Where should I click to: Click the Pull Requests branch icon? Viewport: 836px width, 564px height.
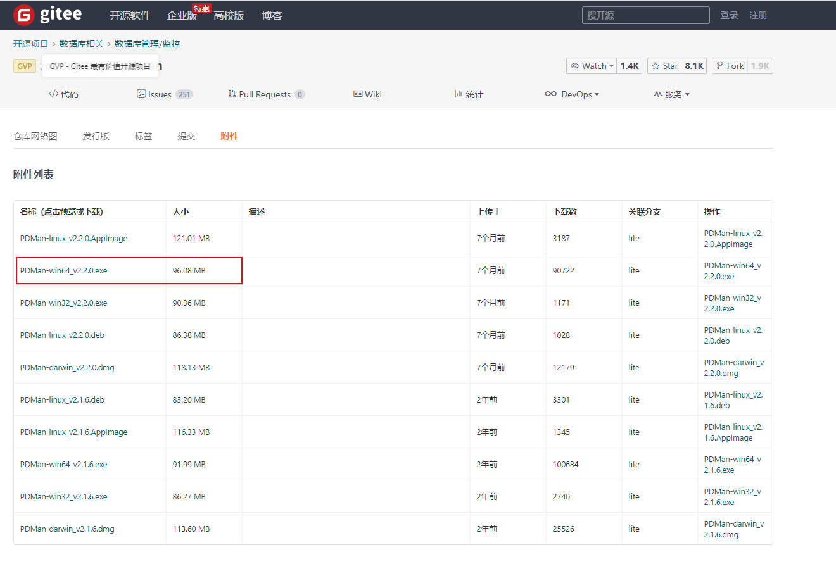(x=232, y=94)
